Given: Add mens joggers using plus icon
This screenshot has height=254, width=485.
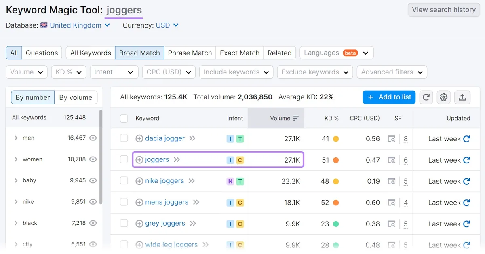Looking at the screenshot, I should click(x=139, y=202).
